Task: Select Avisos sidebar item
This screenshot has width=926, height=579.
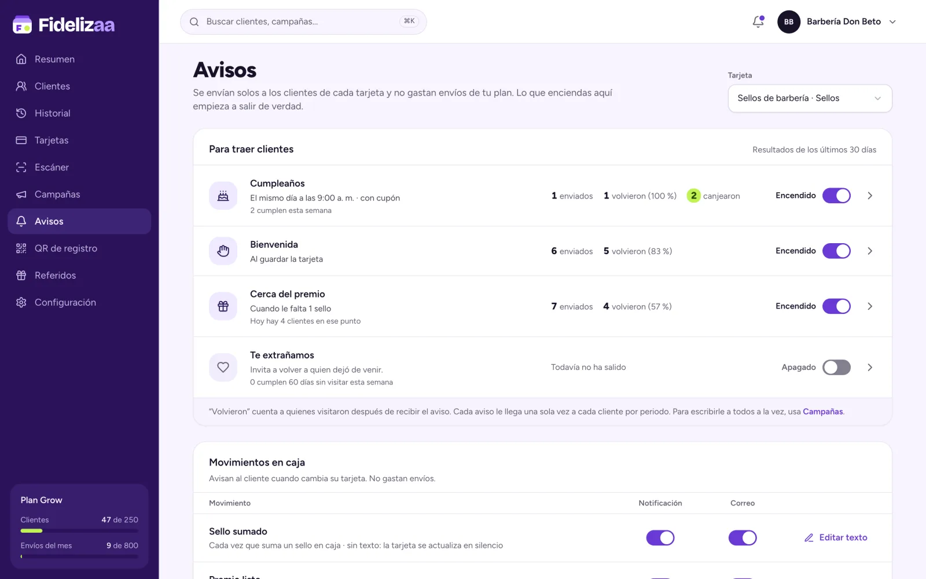Action: point(79,221)
